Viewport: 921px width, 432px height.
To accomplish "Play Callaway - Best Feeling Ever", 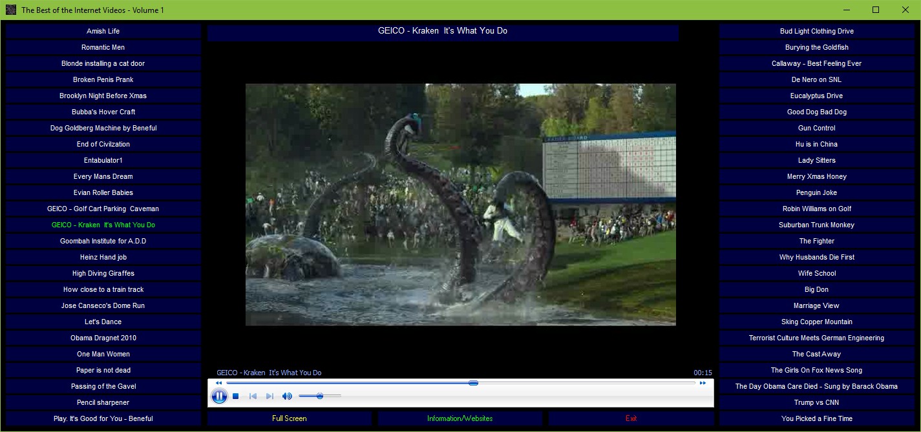I will pyautogui.click(x=817, y=63).
